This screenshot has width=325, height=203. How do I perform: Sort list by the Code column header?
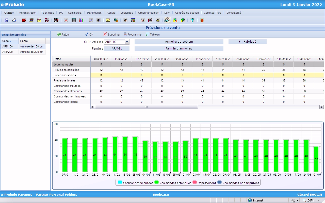coord(9,41)
